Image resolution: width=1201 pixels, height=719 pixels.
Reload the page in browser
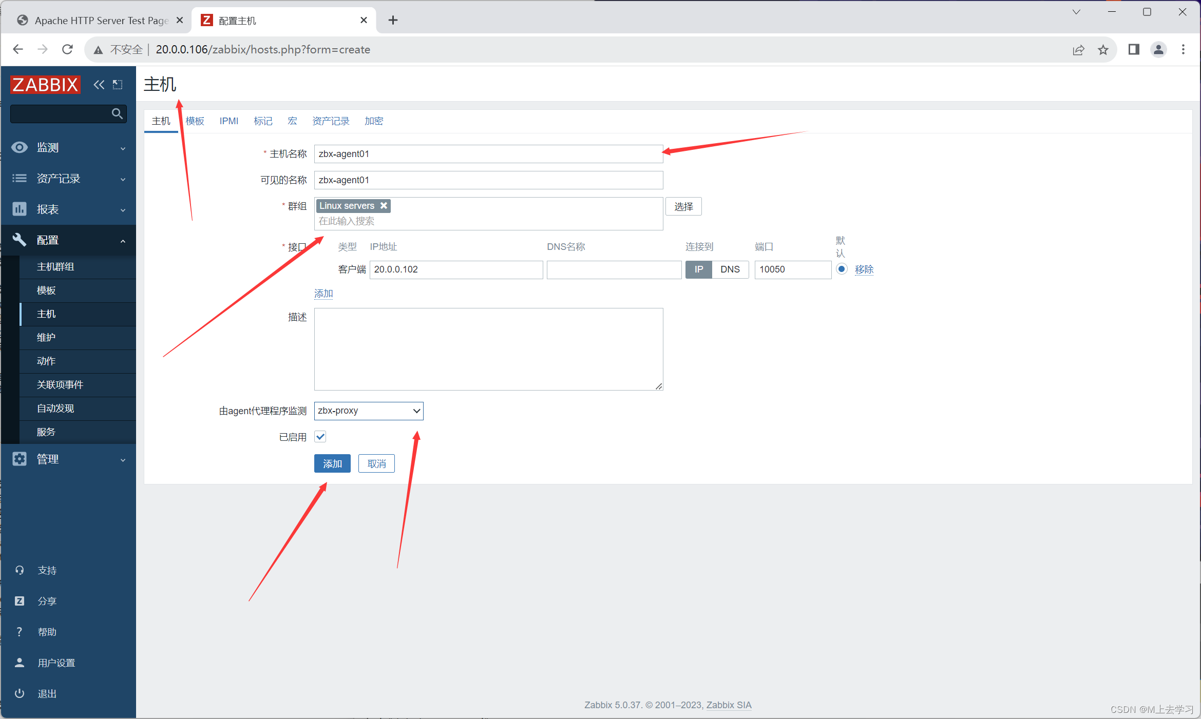67,49
